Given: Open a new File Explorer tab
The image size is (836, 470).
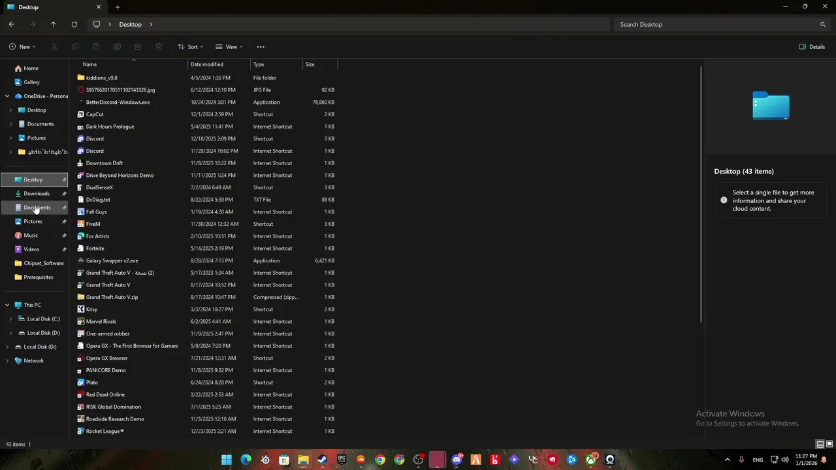Looking at the screenshot, I should tap(118, 7).
